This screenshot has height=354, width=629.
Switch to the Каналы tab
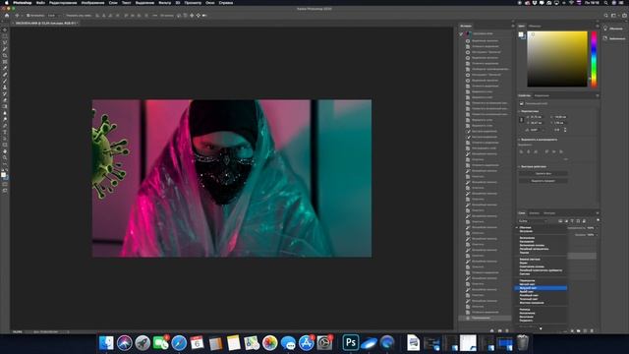pyautogui.click(x=535, y=213)
